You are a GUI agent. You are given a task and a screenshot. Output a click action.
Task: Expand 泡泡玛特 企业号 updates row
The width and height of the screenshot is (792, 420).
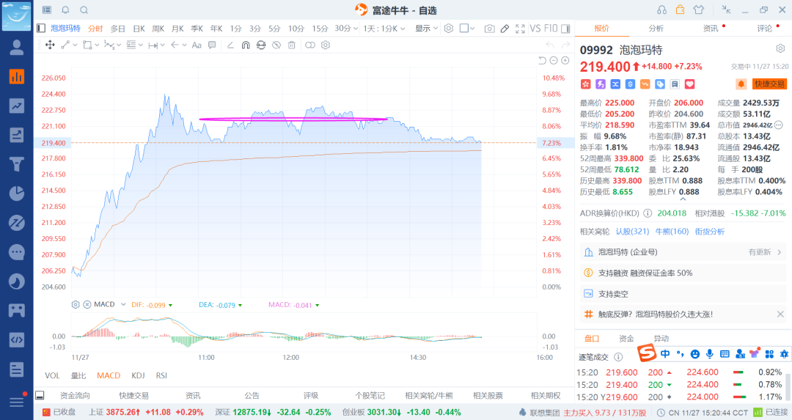point(683,252)
